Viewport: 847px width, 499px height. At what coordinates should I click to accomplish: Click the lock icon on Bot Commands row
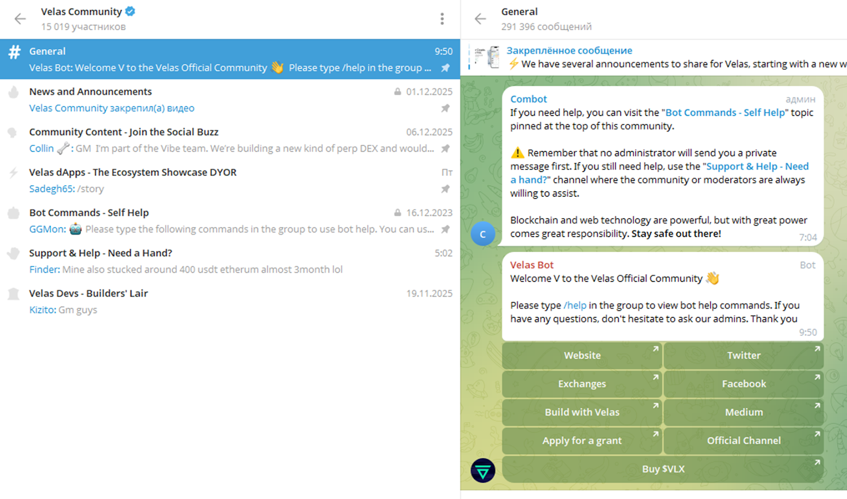click(x=398, y=212)
